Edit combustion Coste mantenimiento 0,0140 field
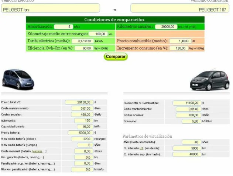Screen dimensions: 233x176 tap(189, 109)
